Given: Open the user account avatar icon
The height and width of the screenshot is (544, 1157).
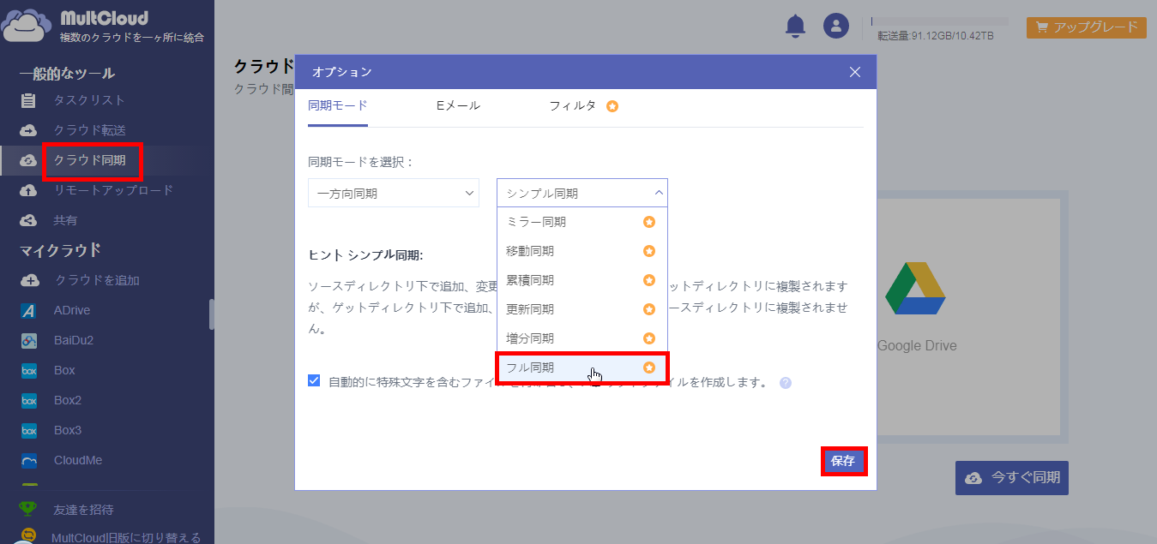Looking at the screenshot, I should tap(835, 26).
